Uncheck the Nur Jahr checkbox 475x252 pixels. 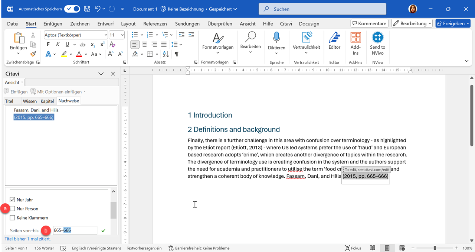(x=13, y=200)
